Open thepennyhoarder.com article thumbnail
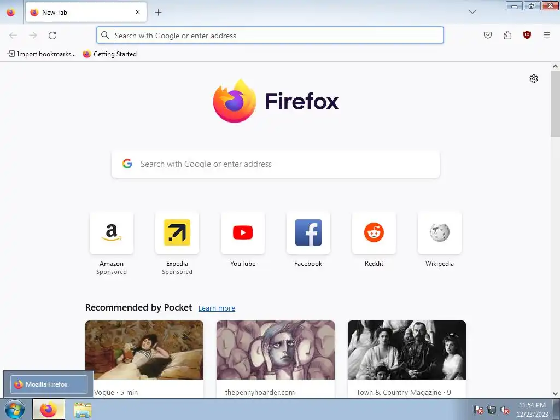Image resolution: width=560 pixels, height=420 pixels. pyautogui.click(x=276, y=350)
